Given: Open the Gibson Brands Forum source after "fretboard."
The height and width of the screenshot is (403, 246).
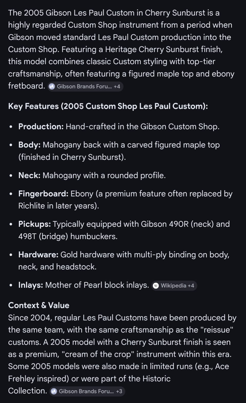Looking at the screenshot, I should pos(84,87).
